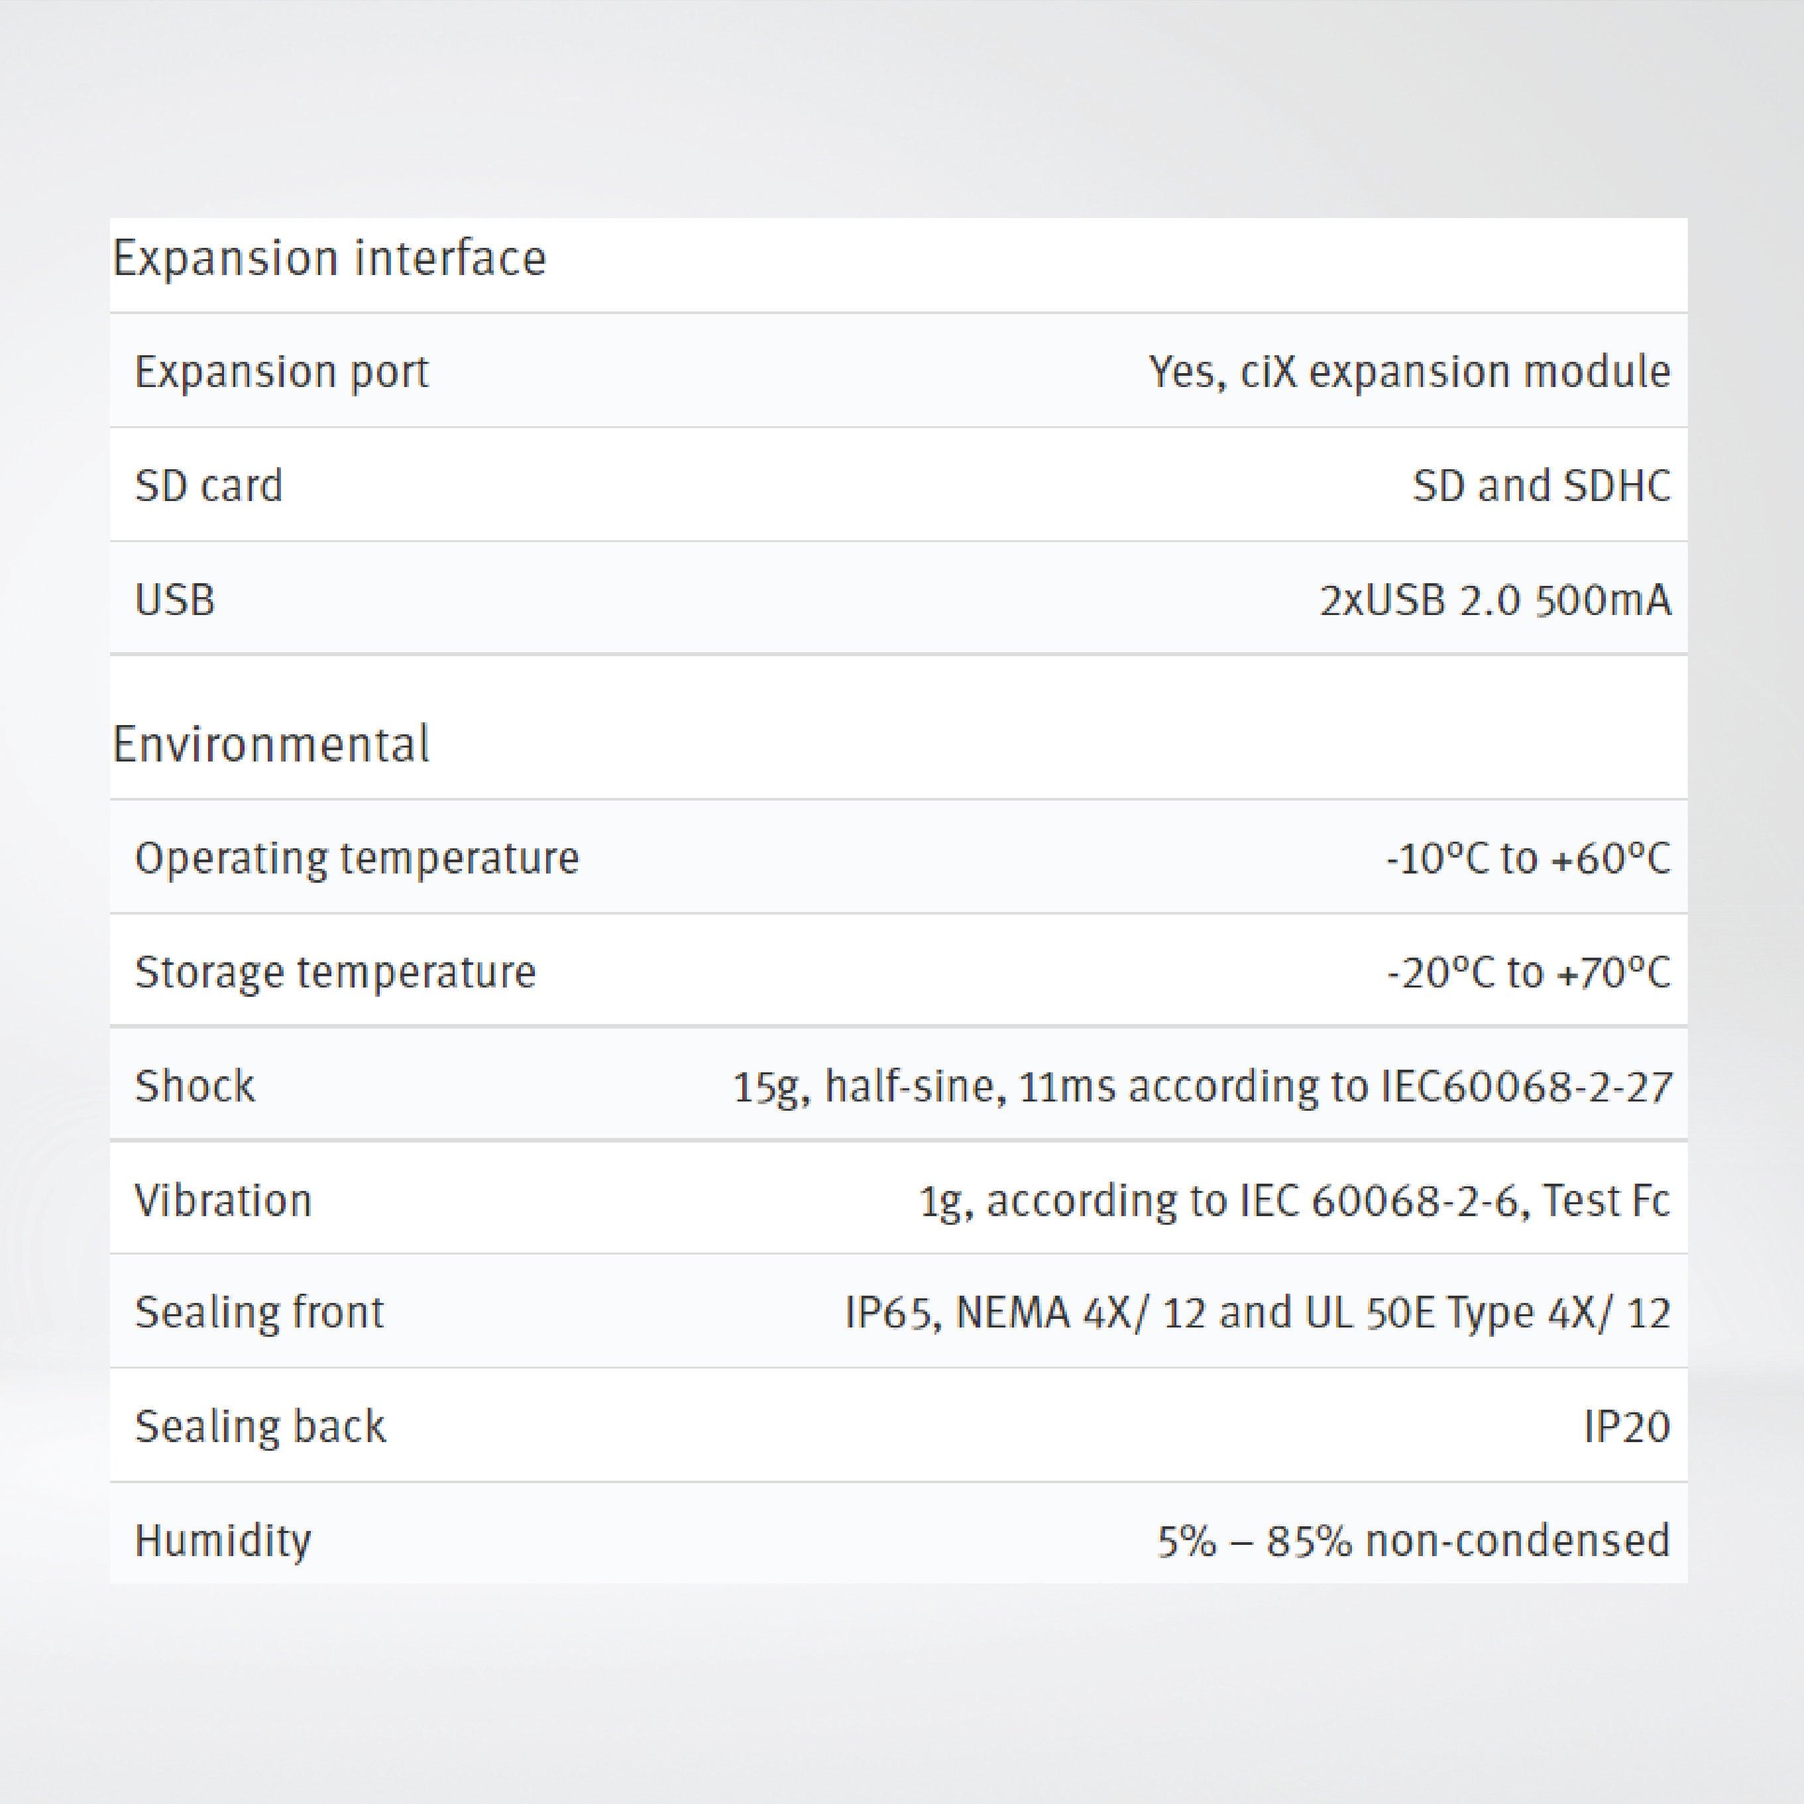
Task: Click the IP65 NEMA 4X sealing value
Action: [1257, 1313]
